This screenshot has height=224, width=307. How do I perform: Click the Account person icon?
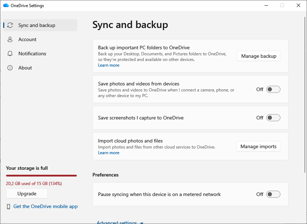tap(10, 39)
